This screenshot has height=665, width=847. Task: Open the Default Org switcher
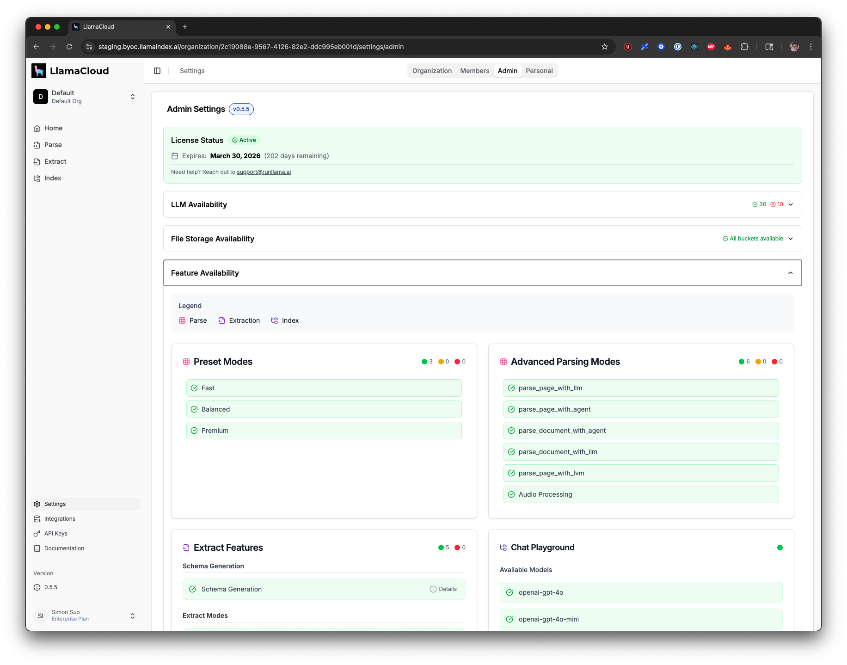85,97
